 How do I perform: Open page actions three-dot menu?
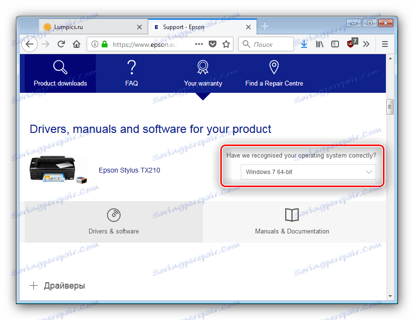point(199,44)
